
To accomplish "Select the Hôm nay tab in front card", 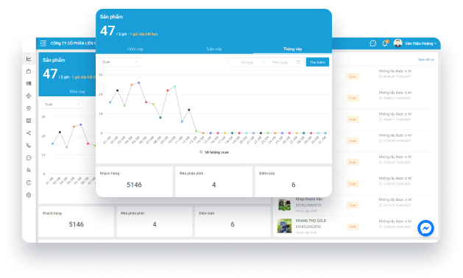I will coord(135,49).
